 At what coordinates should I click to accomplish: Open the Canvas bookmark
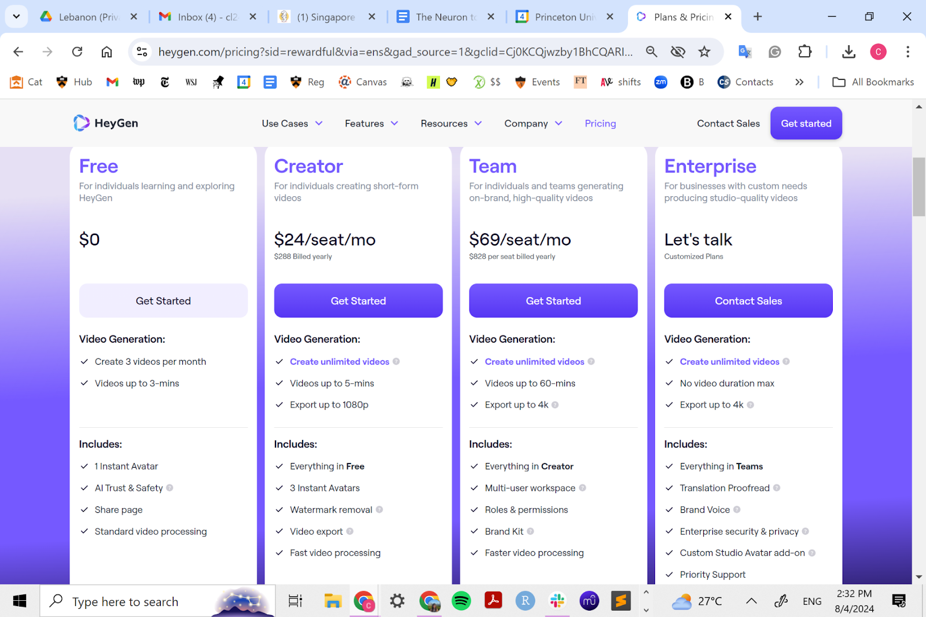(363, 82)
